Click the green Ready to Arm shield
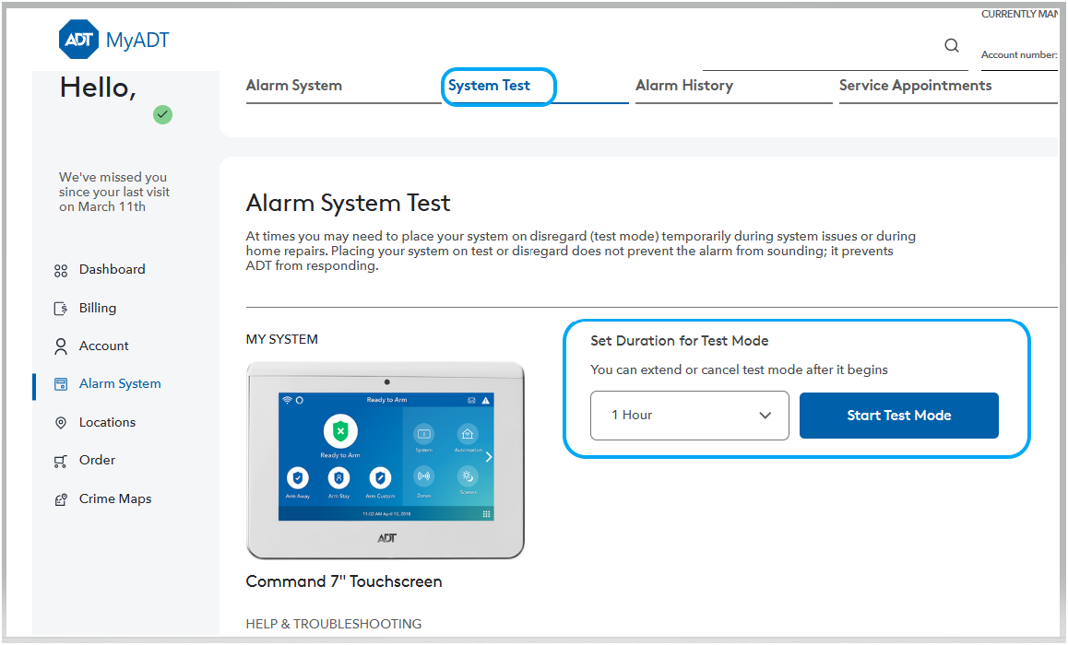 point(340,430)
